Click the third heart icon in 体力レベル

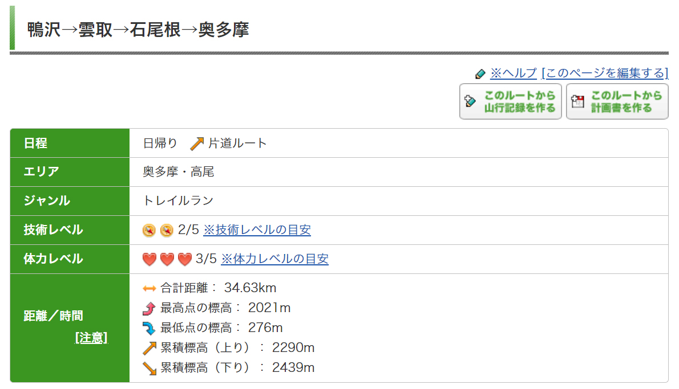(x=185, y=259)
